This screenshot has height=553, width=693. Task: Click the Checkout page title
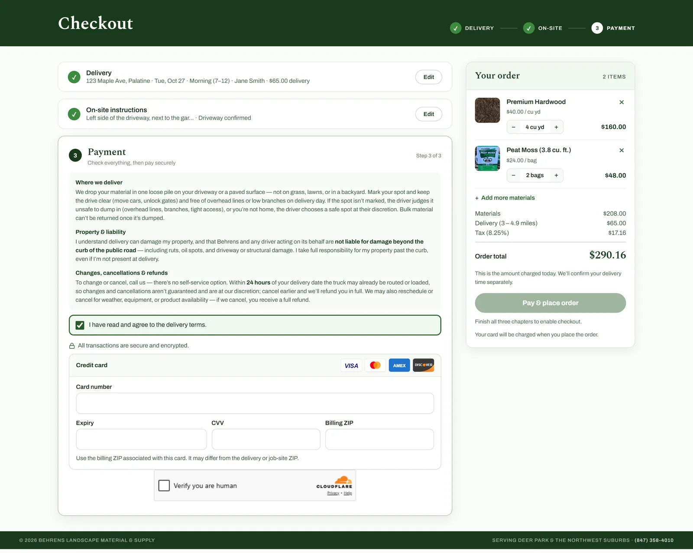(x=96, y=23)
